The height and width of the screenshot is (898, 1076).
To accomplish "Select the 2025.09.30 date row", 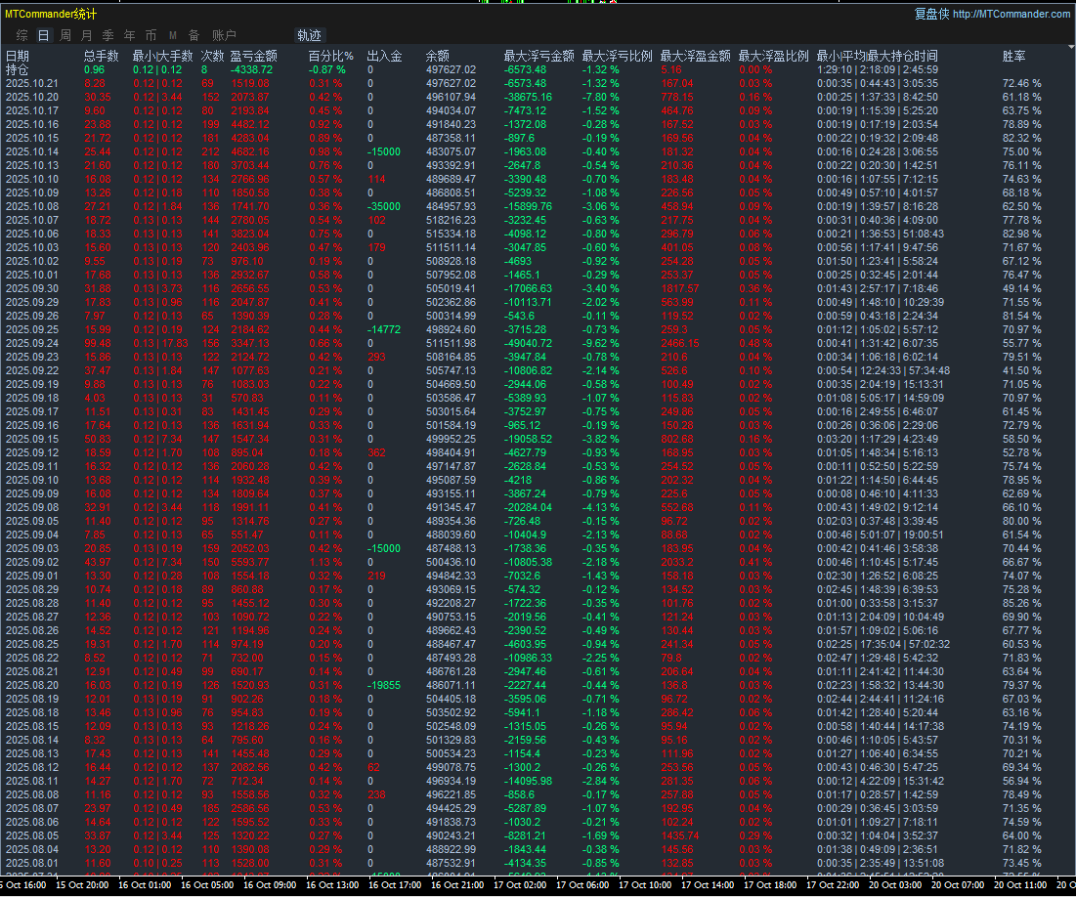I will point(32,289).
